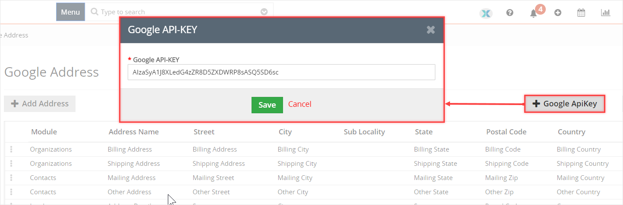This screenshot has height=205, width=623.
Task: Click drag handle of Shipping Address row
Action: point(11,164)
